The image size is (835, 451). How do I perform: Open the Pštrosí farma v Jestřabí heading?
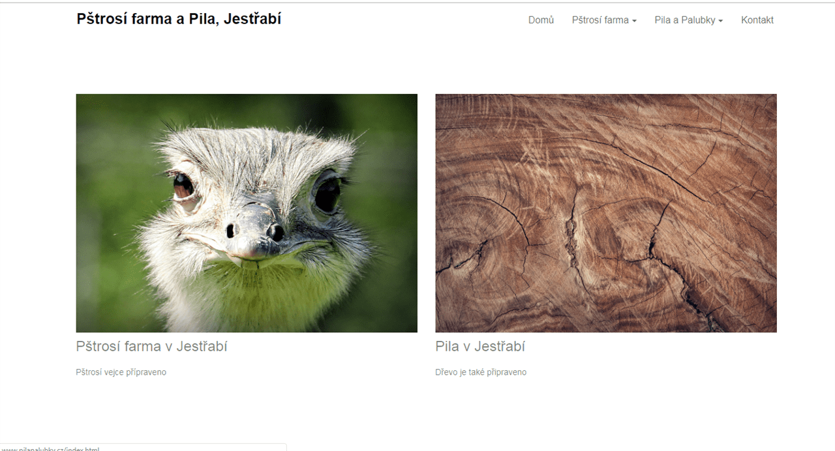click(x=151, y=347)
